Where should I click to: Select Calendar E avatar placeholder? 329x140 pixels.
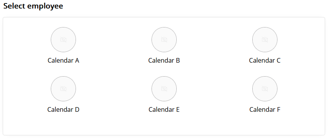[164, 89]
